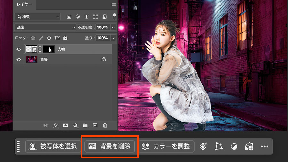Add a layer style with fx

(x=56, y=126)
